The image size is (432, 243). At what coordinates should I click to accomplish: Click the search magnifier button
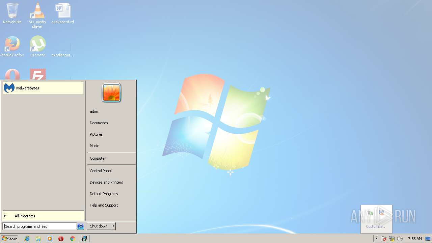click(80, 226)
